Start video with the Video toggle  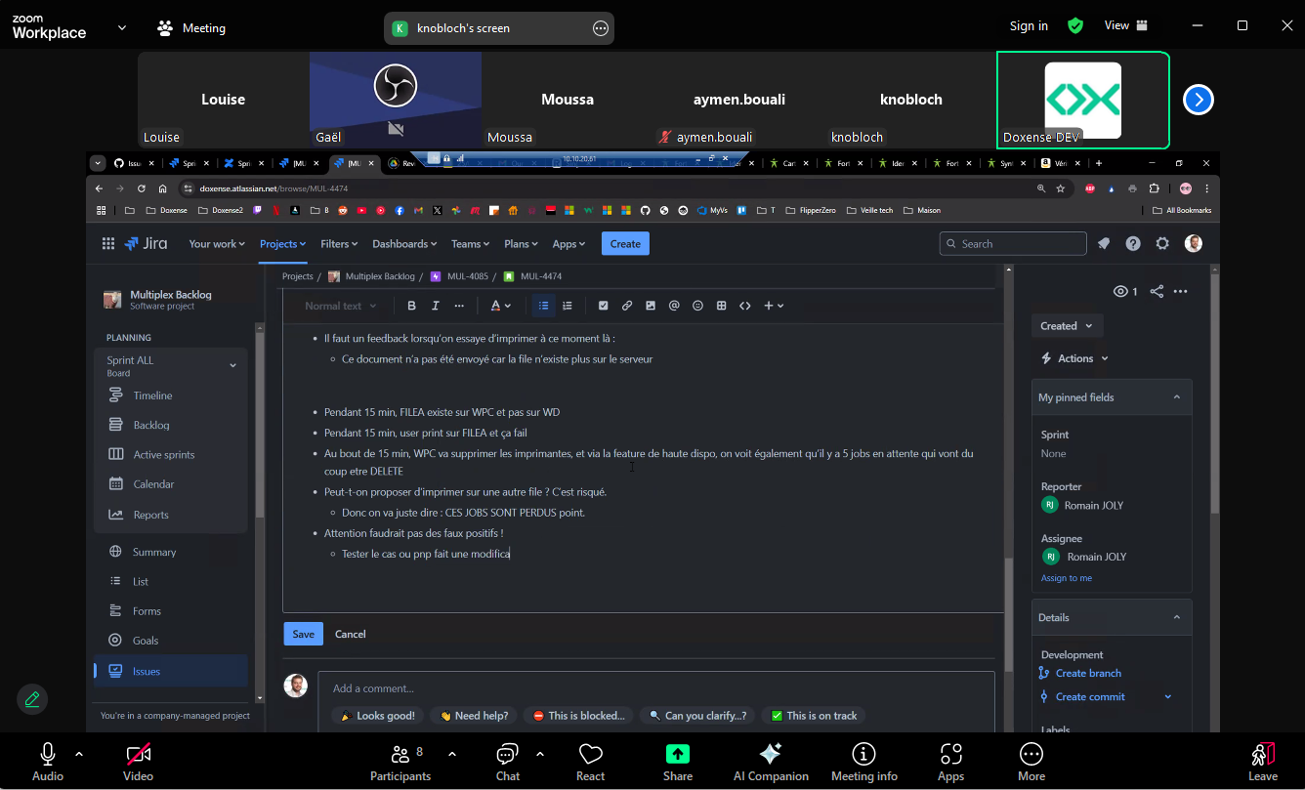(138, 755)
